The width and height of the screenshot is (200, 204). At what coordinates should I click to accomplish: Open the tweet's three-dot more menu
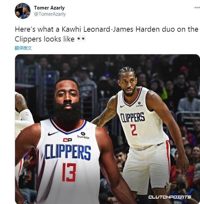(197, 8)
